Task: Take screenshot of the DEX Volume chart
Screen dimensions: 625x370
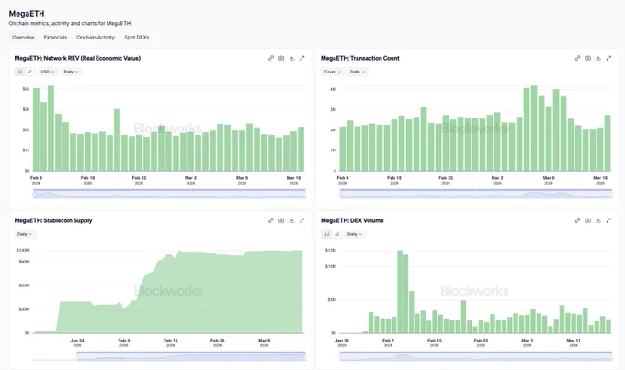Action: (x=588, y=220)
